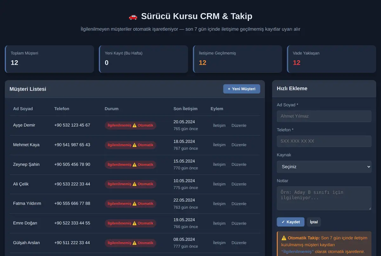Click the Vade Yaklaşan stat card
Viewport: 381px width, 256px height.
[331, 59]
